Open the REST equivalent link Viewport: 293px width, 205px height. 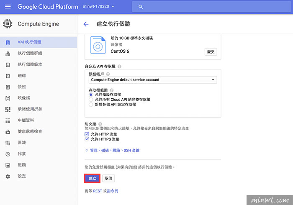pyautogui.click(x=98, y=191)
